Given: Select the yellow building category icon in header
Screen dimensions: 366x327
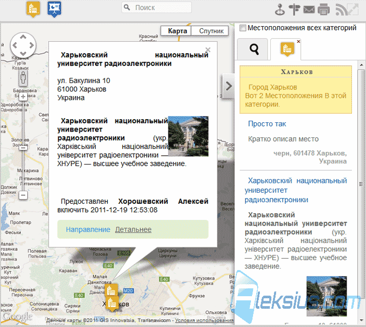Looking at the screenshot, I should click(33, 9).
